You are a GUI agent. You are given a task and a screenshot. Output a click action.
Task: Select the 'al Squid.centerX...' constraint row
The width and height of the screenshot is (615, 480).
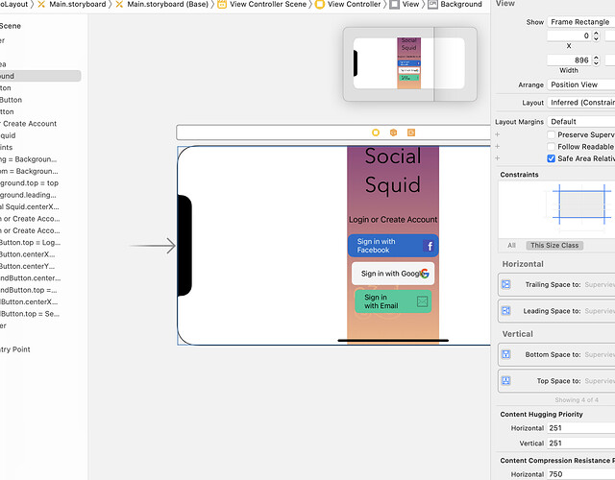pos(40,206)
